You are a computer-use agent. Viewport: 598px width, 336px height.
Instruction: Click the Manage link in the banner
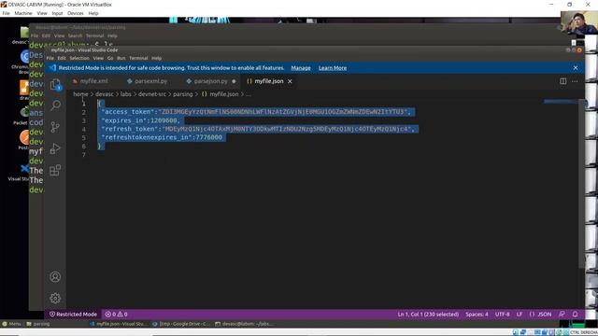click(x=301, y=68)
